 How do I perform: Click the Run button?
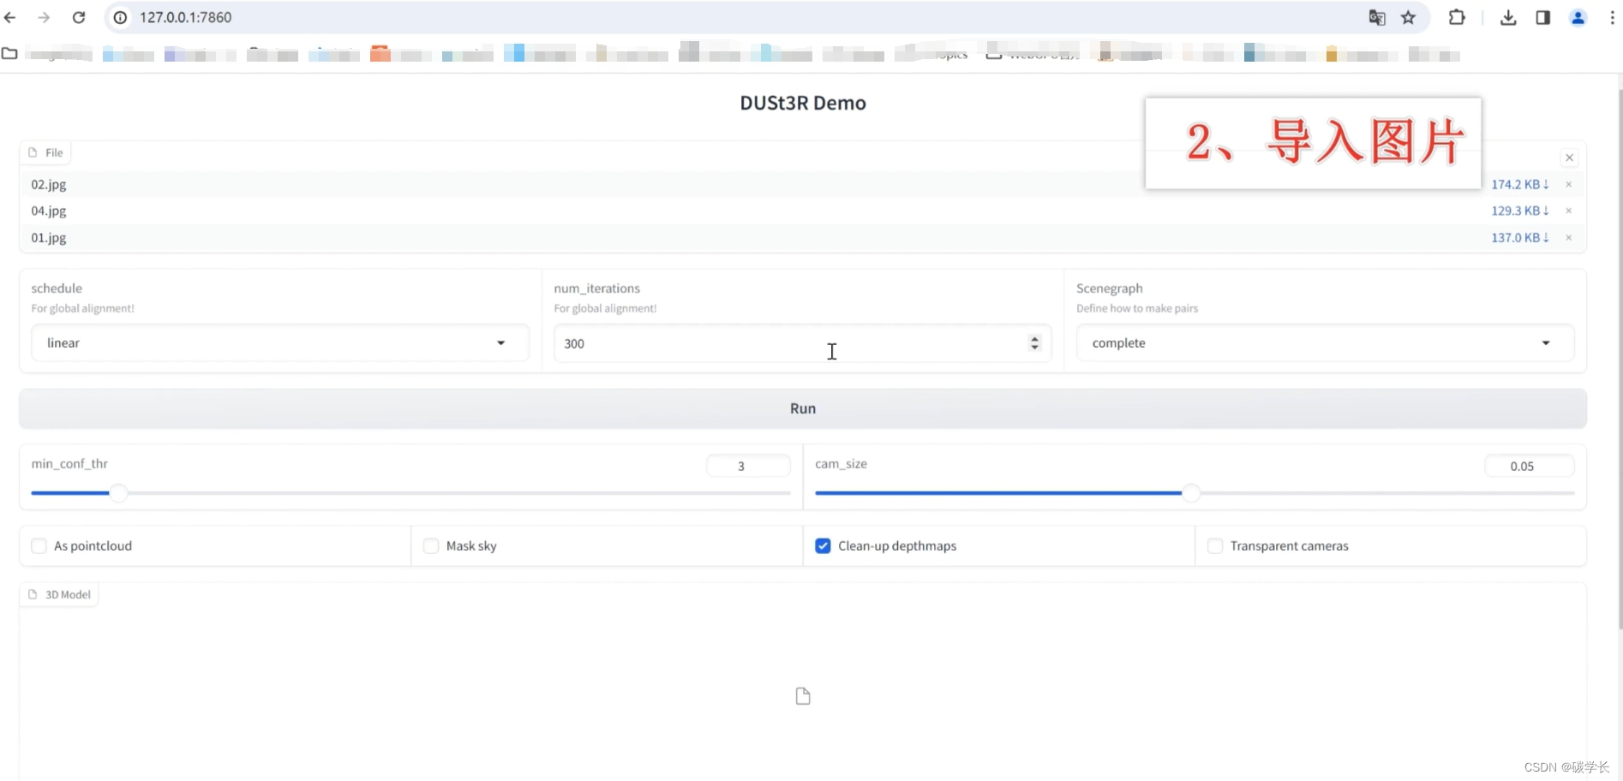click(803, 408)
